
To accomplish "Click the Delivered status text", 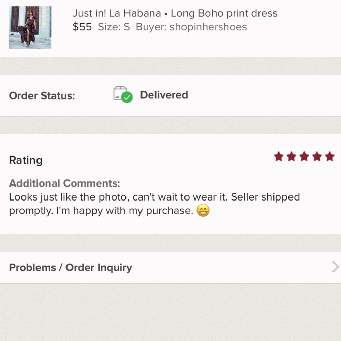I will (x=164, y=95).
